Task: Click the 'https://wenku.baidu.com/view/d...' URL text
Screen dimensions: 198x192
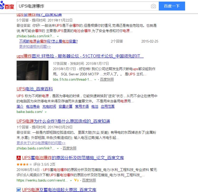Action: pos(42,180)
